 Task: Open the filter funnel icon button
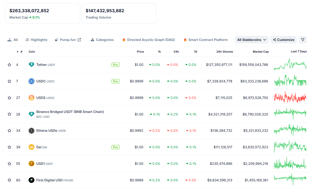[303, 40]
